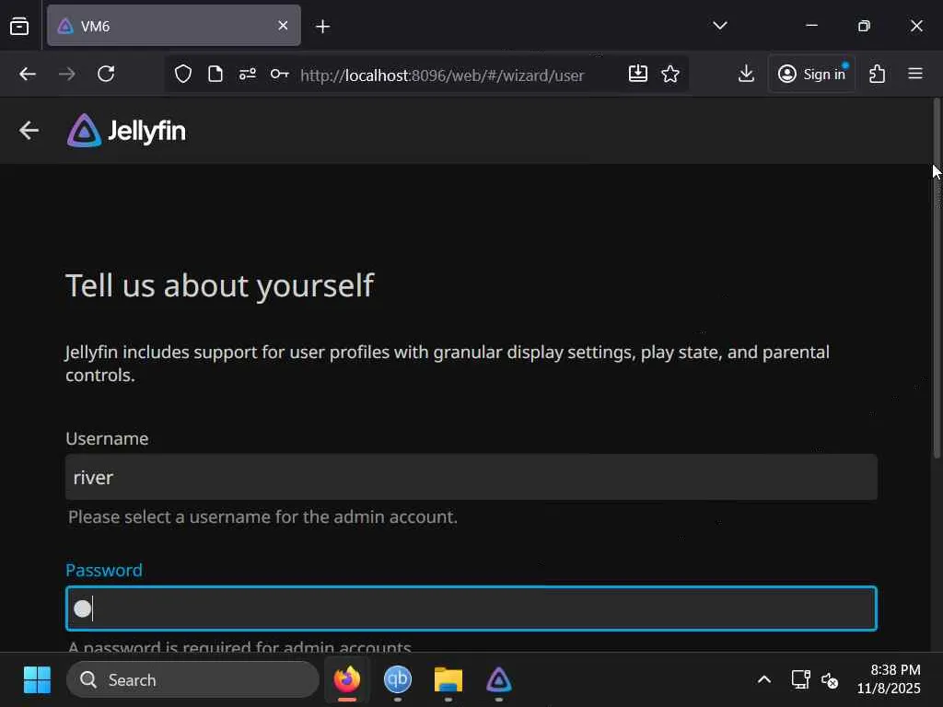Click the Jellyfin wizard back arrow
Image resolution: width=943 pixels, height=707 pixels.
[x=29, y=130]
